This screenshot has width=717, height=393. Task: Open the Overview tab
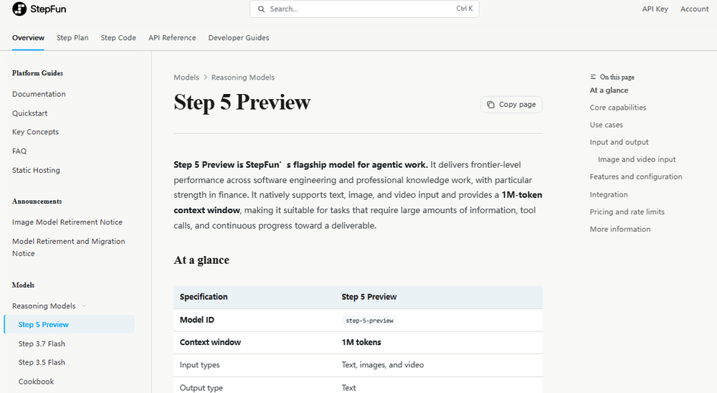point(29,37)
